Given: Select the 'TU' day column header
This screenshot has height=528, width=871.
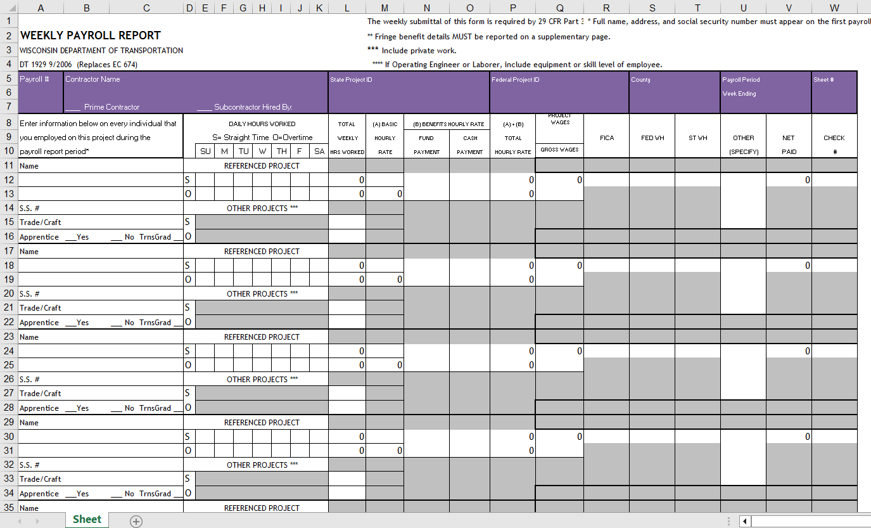Looking at the screenshot, I should [243, 151].
